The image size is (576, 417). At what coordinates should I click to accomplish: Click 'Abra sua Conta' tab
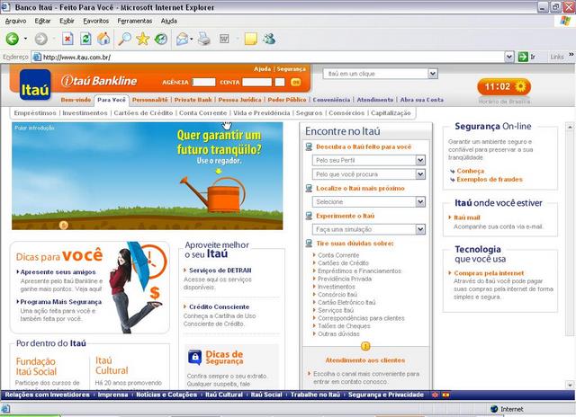tap(422, 100)
